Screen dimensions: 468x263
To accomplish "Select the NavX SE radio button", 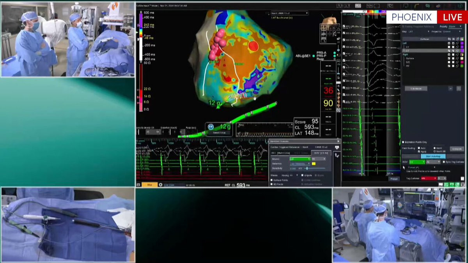I will point(434,152).
